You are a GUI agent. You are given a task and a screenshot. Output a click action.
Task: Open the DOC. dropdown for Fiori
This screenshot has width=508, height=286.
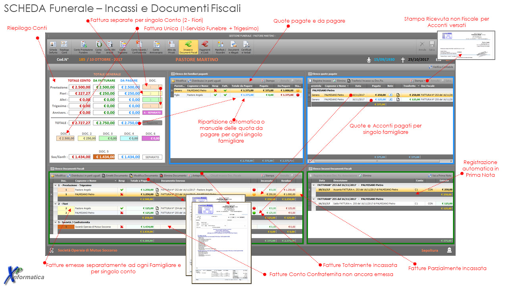point(160,93)
